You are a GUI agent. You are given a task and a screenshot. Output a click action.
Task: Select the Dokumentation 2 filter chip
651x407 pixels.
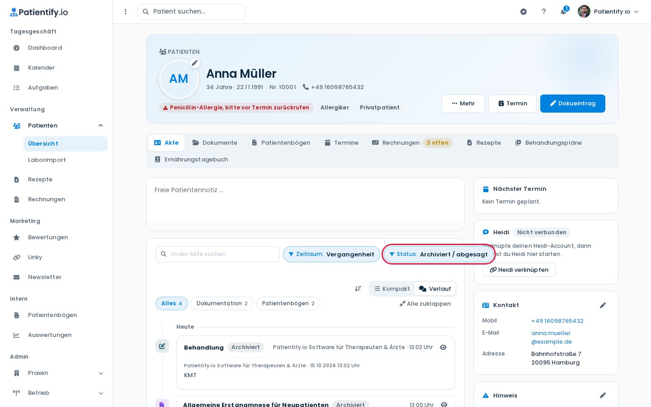[222, 303]
